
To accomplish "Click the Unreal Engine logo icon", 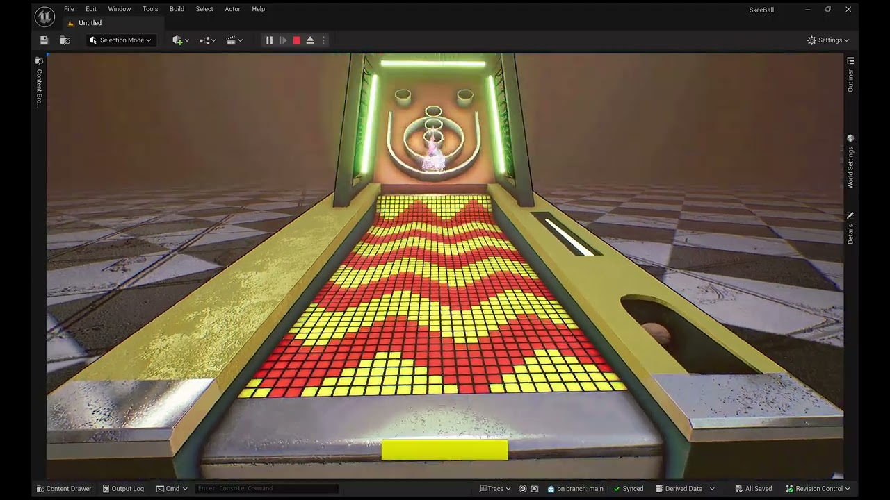I will pyautogui.click(x=44, y=16).
